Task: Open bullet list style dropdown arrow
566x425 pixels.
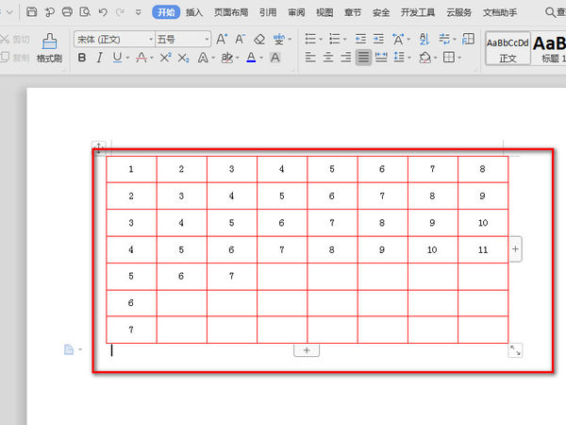Action: (x=321, y=40)
